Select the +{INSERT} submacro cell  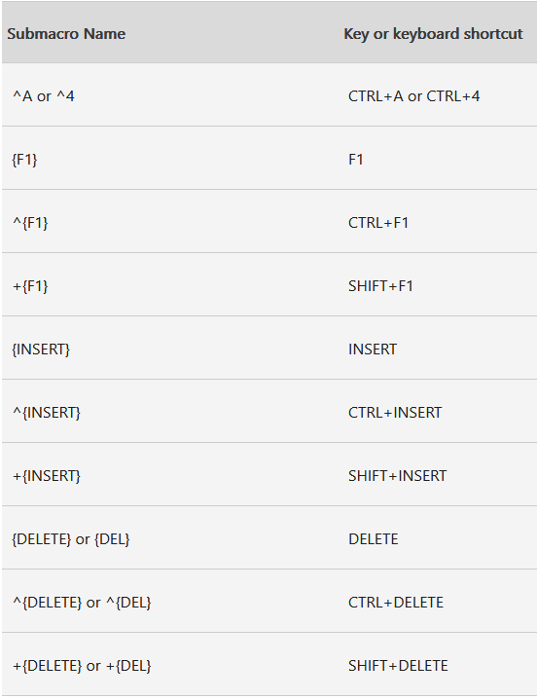coord(47,476)
